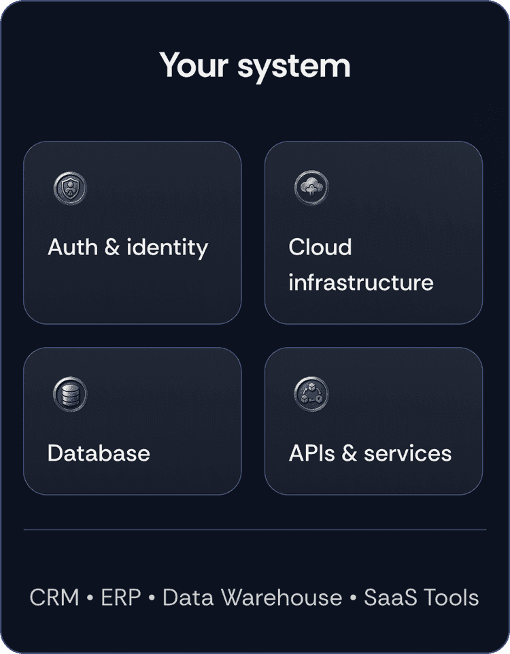Click the "Your system" heading
The height and width of the screenshot is (654, 510).
point(255,65)
